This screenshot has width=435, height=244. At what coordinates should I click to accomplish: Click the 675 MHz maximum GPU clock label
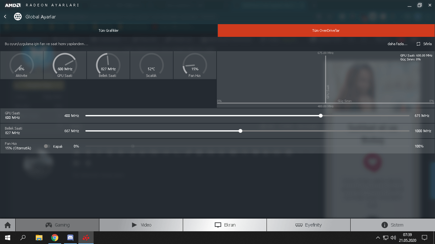click(422, 116)
